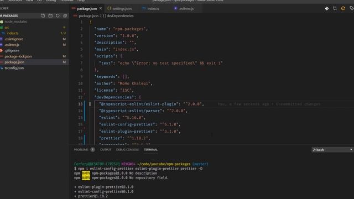The width and height of the screenshot is (354, 199).
Task: Click the "scripts" key on line 6
Action: pyautogui.click(x=106, y=56)
